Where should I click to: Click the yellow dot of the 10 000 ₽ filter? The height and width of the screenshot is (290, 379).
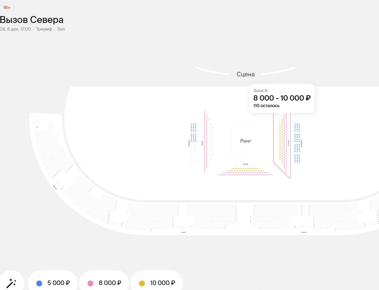pos(142,283)
